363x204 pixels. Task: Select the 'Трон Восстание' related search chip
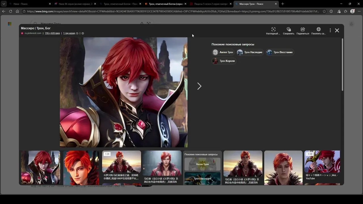(280, 52)
